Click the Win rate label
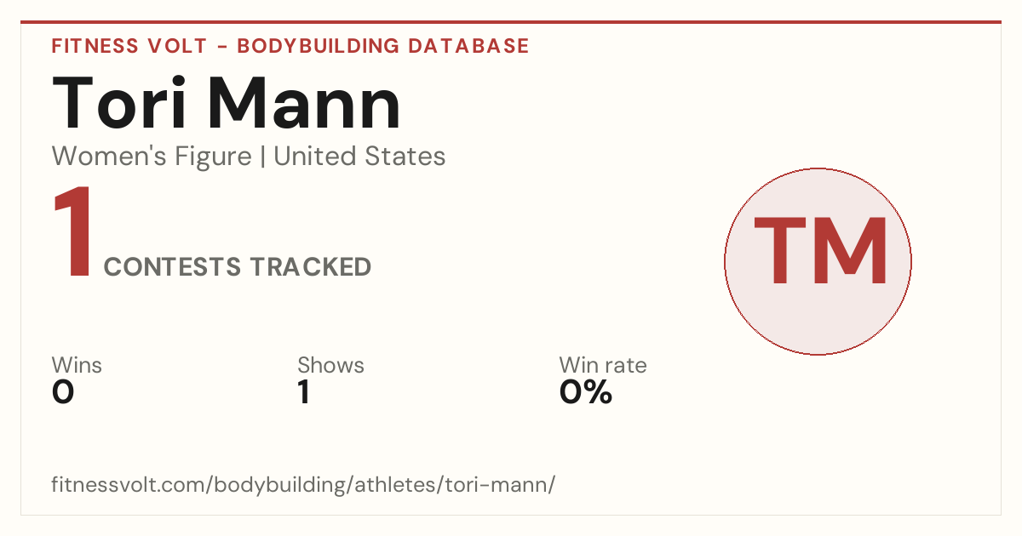Viewport: 1022px width, 536px height. pos(603,366)
